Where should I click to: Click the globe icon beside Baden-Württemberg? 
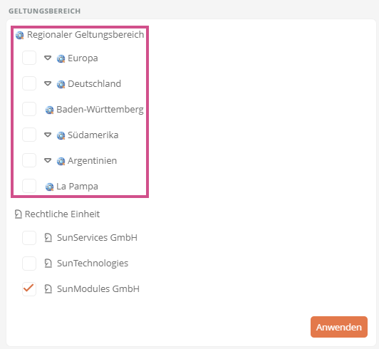[x=50, y=110]
